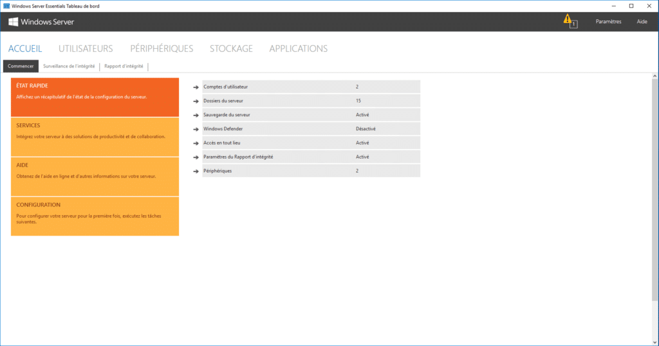
Task: Select Surveillance de l'intégrité sub-tab
Action: pos(69,66)
